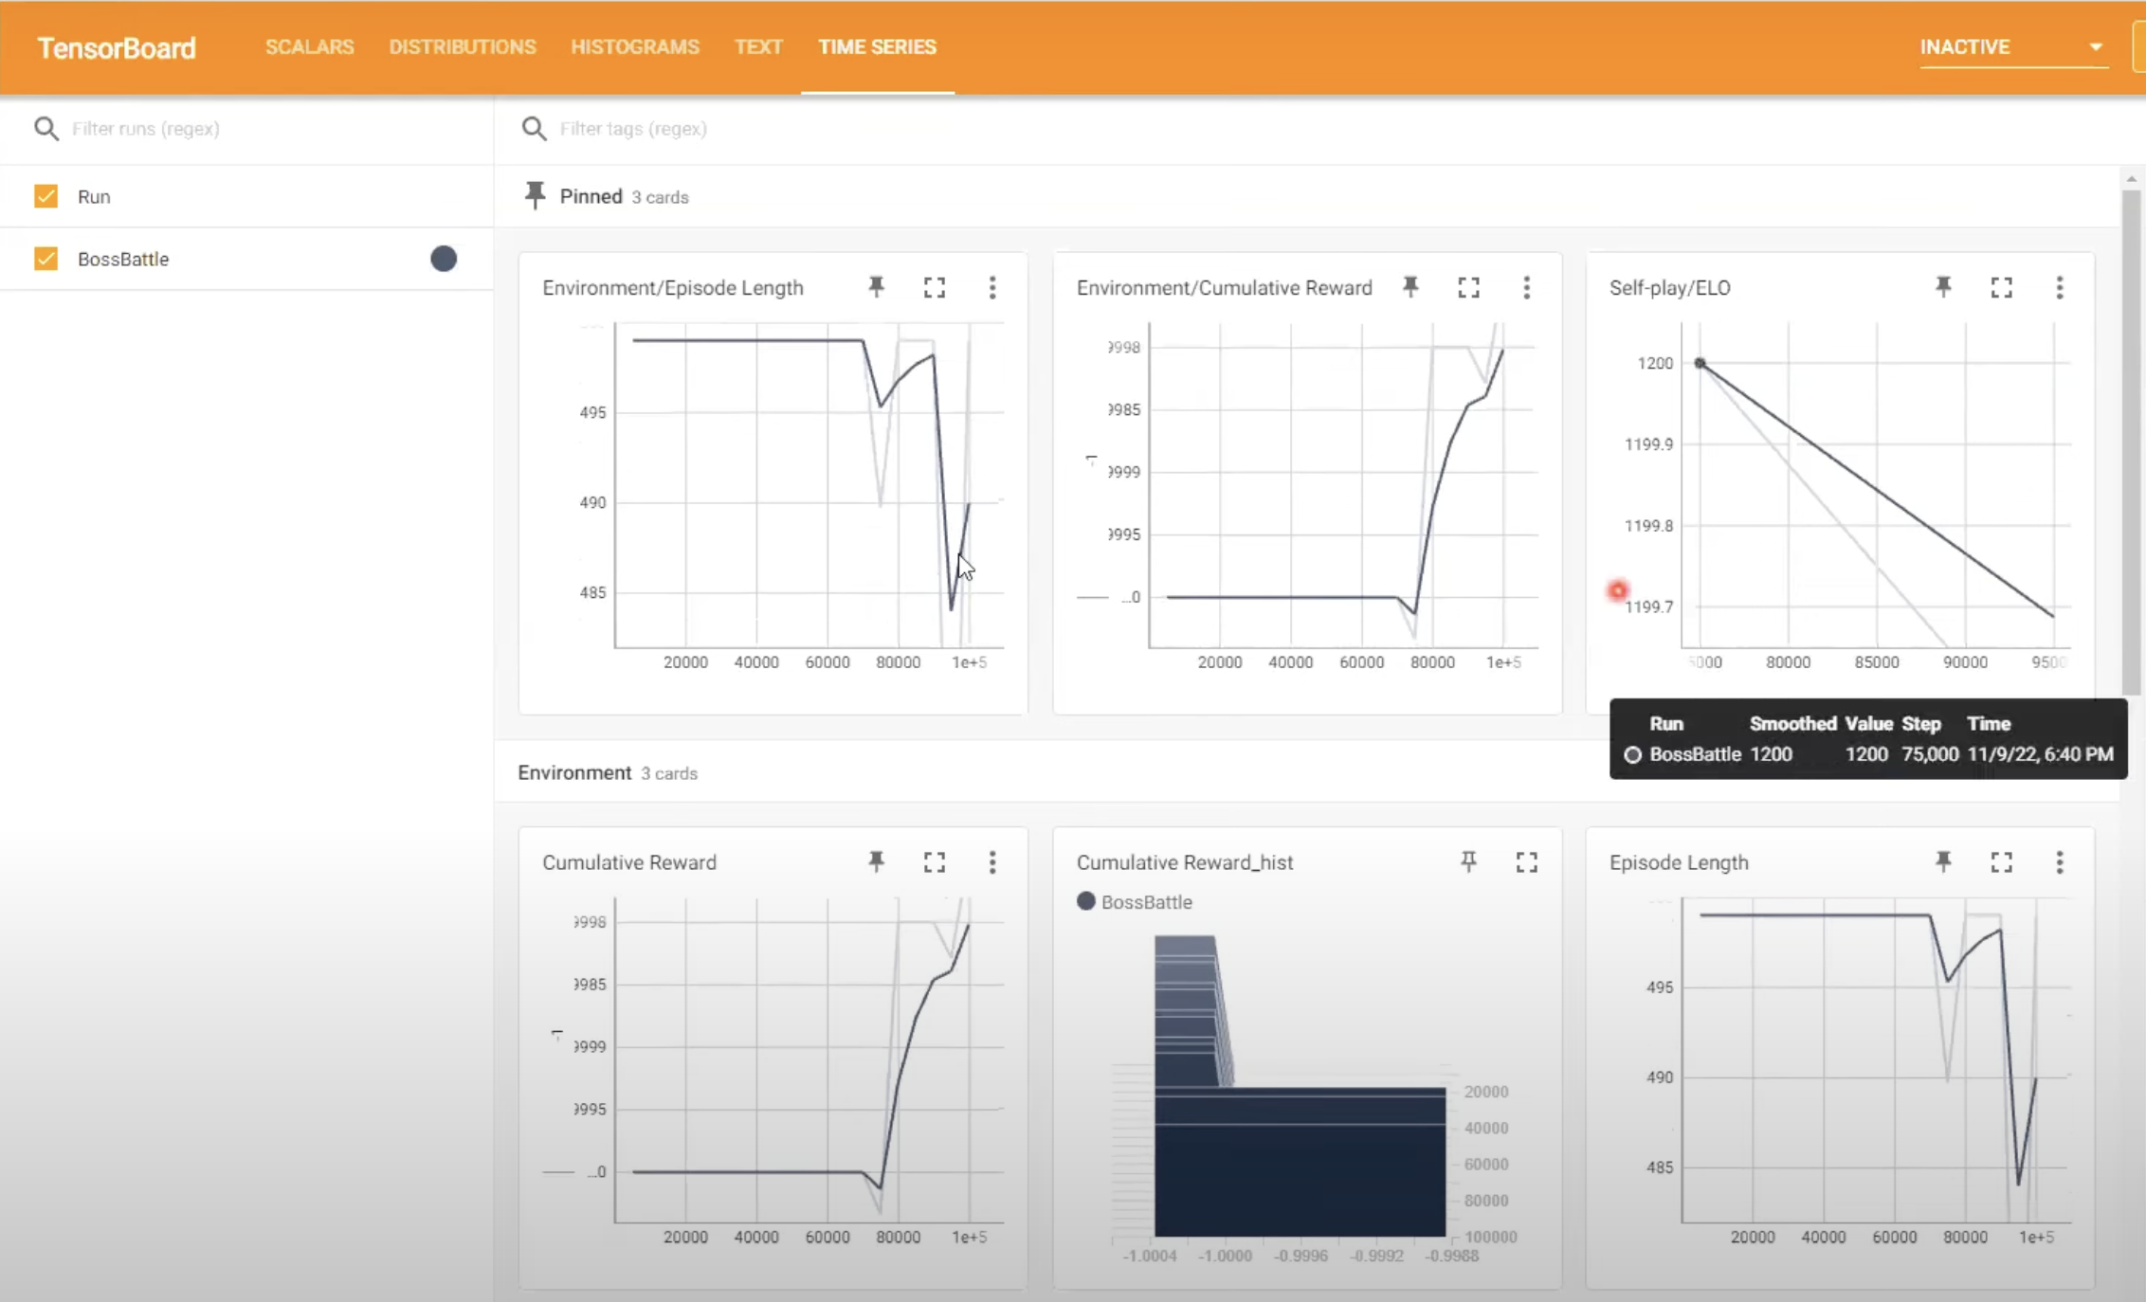Click the DISTRIBUTIONS menu item

coord(463,45)
